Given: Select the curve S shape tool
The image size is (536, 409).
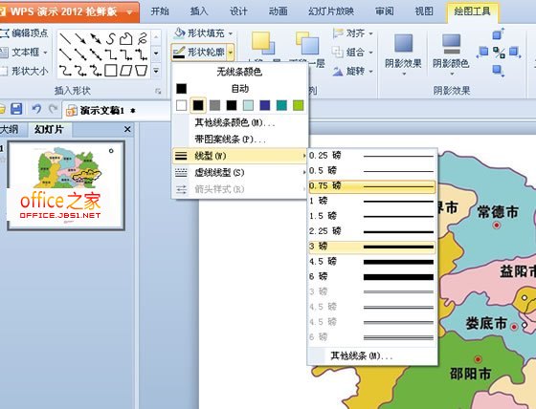Looking at the screenshot, I should (110, 38).
